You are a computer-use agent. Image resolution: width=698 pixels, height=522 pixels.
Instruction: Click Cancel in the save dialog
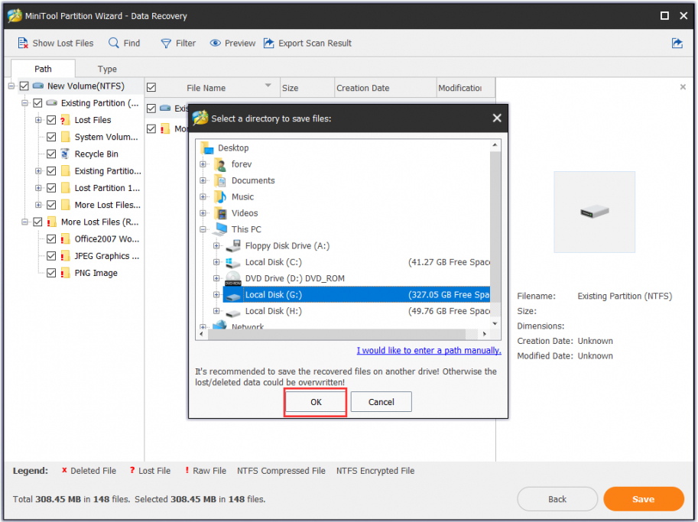[x=381, y=402]
